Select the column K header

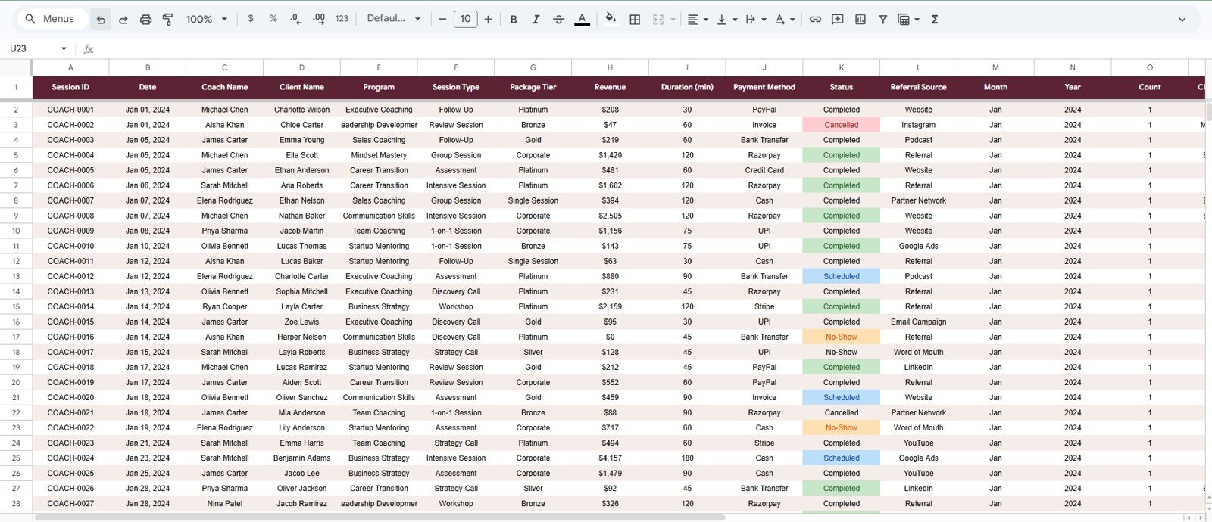[x=842, y=67]
